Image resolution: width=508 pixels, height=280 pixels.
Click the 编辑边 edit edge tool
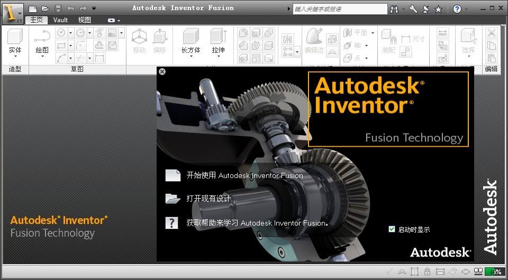click(x=314, y=41)
